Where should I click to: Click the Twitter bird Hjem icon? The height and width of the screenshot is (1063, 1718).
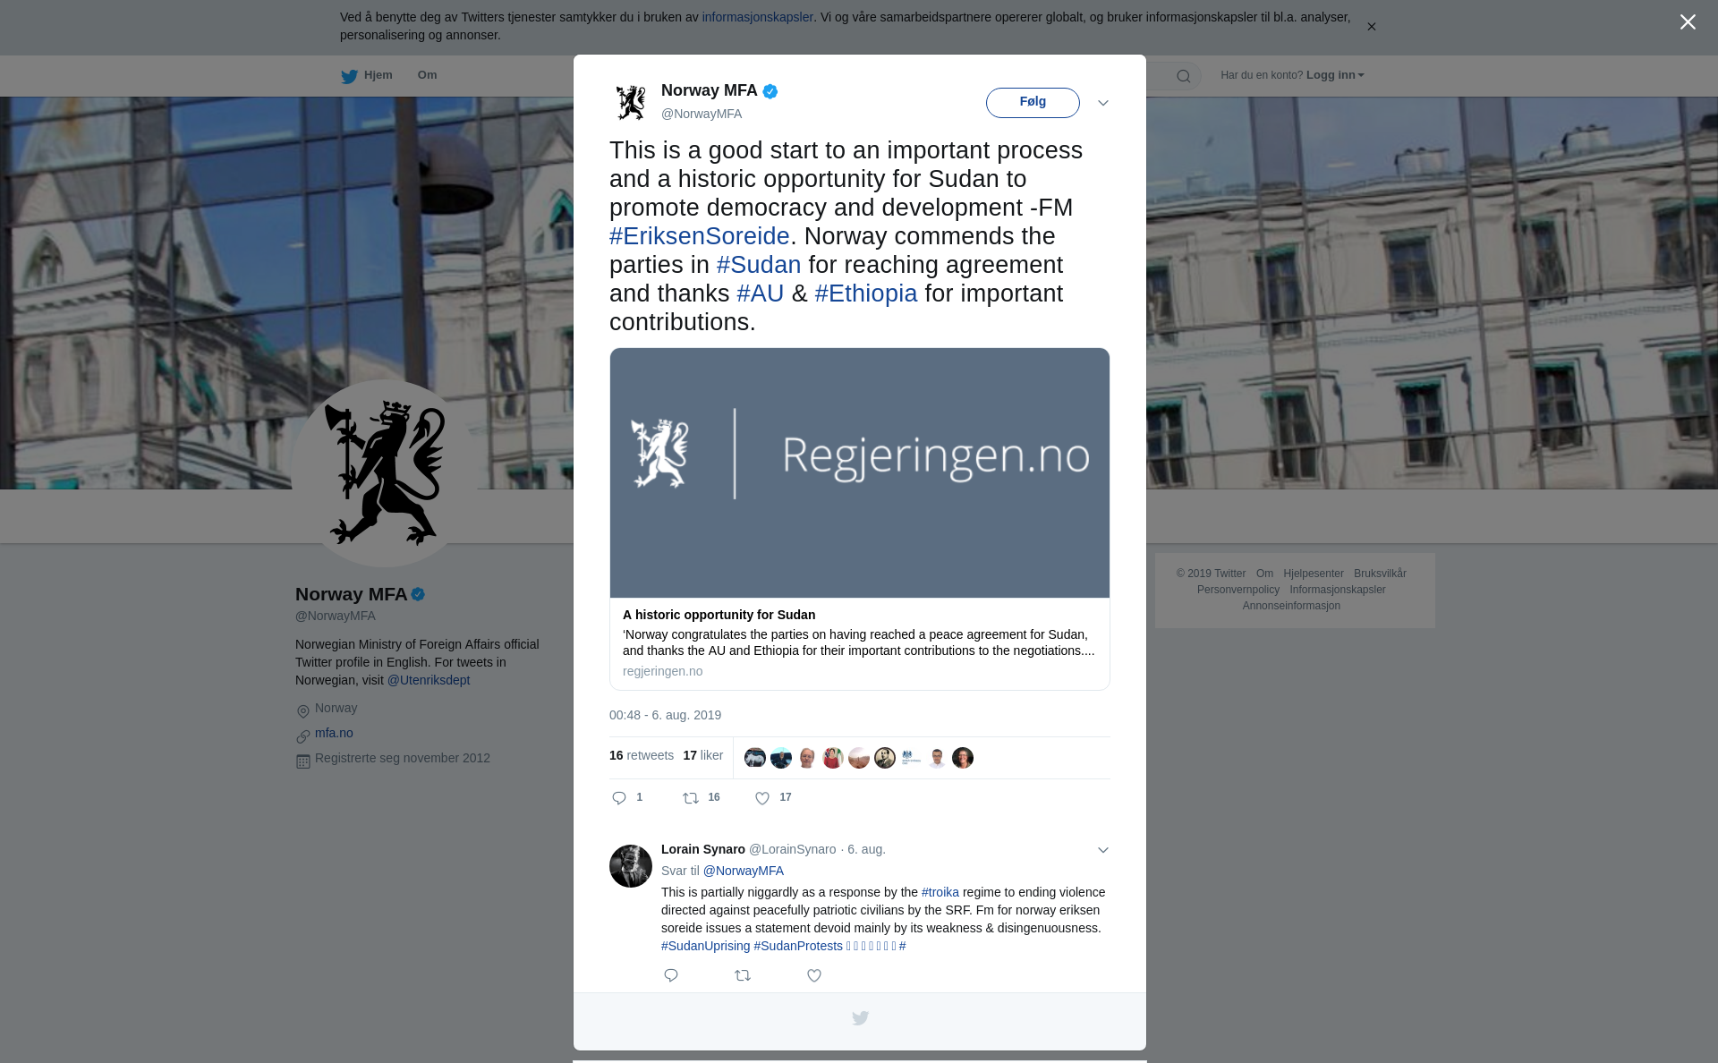coord(349,76)
